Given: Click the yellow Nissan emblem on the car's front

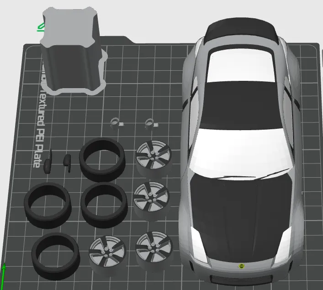Looking at the screenshot, I should 241,266.
